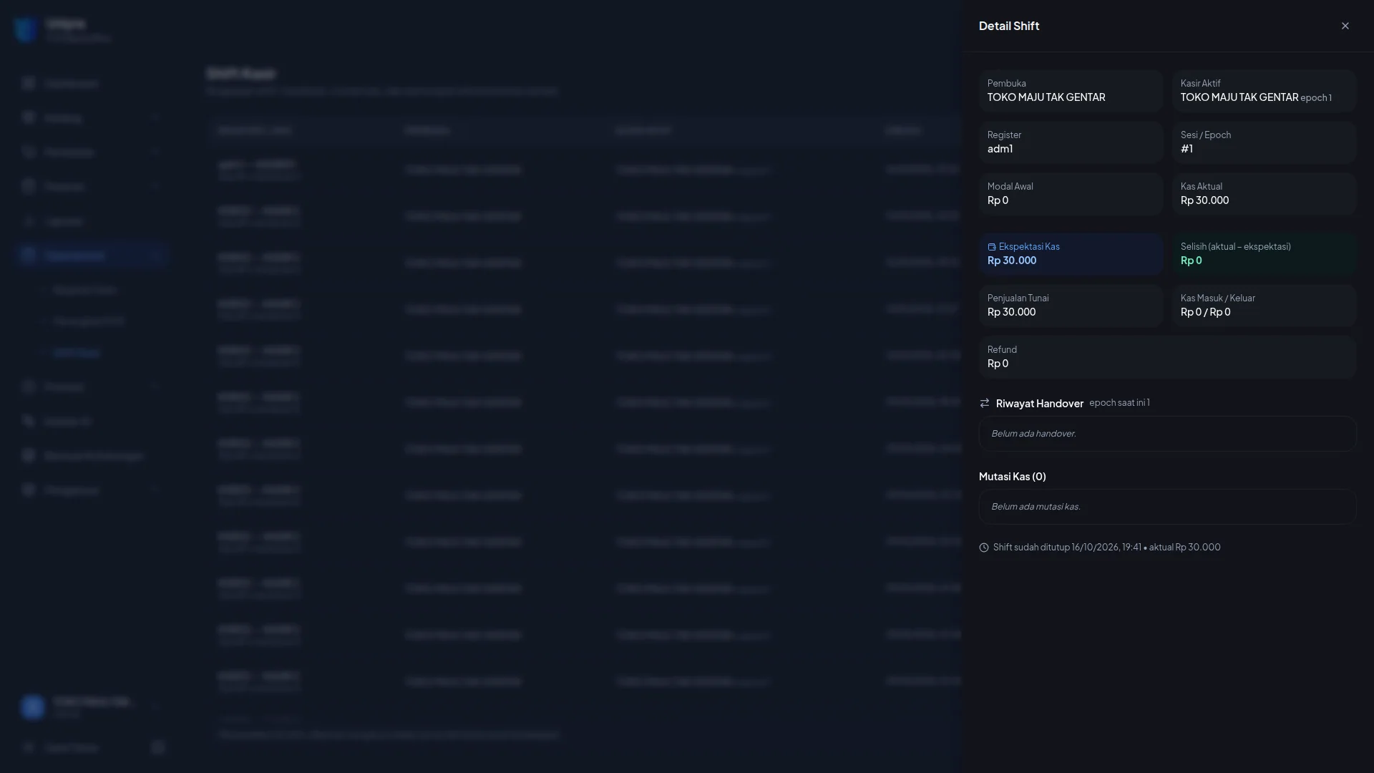Click the 'Belum ada handover' box
The height and width of the screenshot is (773, 1374).
(1167, 434)
